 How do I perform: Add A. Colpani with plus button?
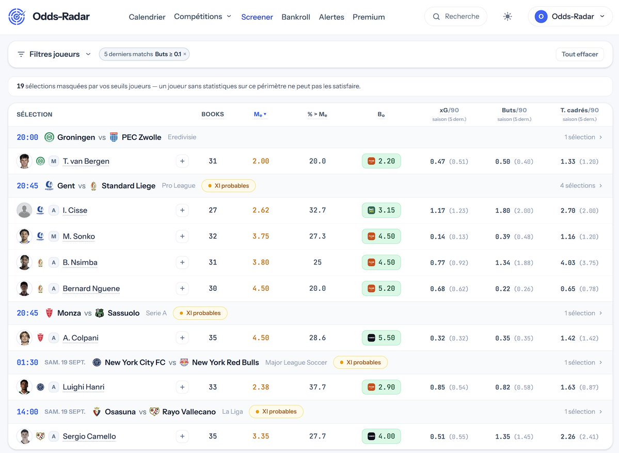coord(182,338)
